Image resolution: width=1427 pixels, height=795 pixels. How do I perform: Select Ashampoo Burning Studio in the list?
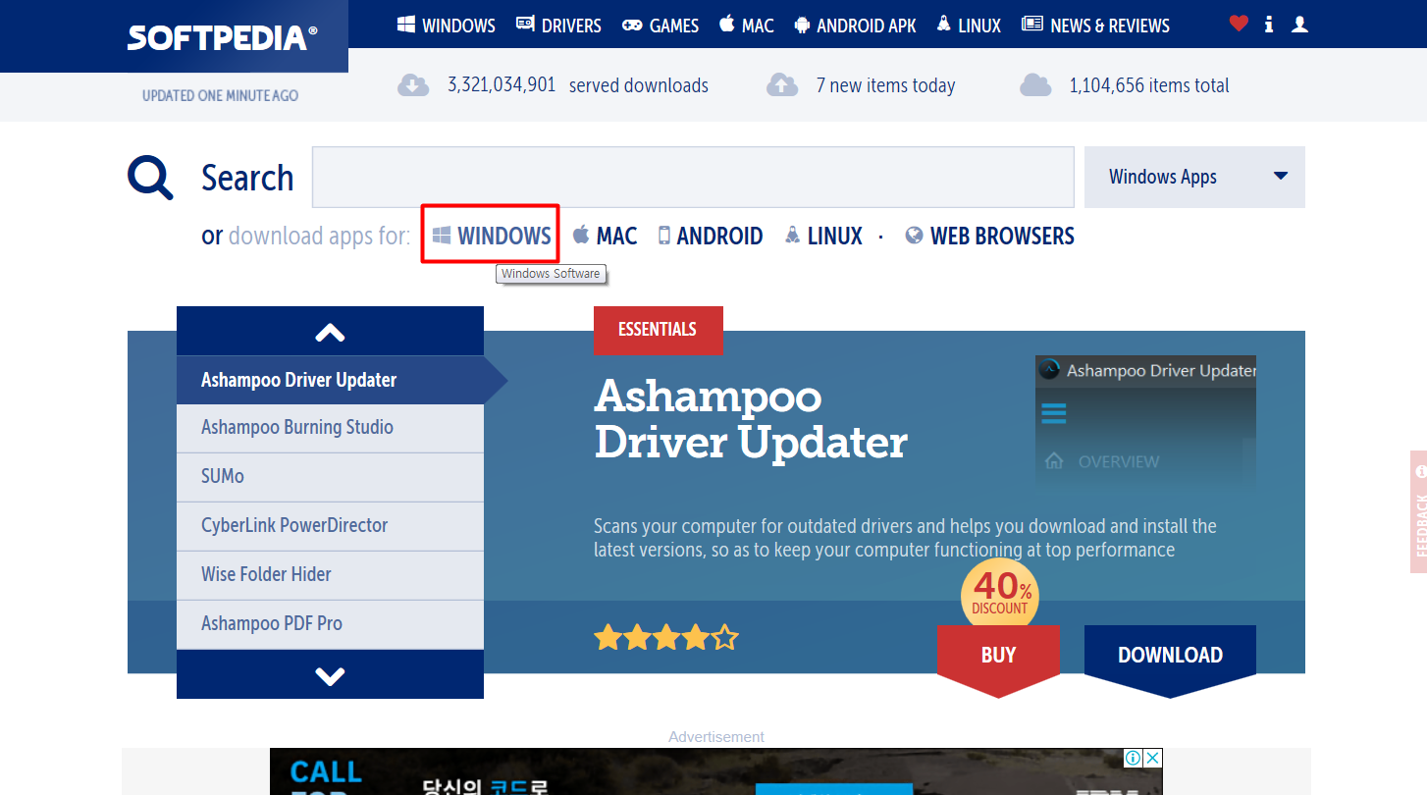coord(330,428)
